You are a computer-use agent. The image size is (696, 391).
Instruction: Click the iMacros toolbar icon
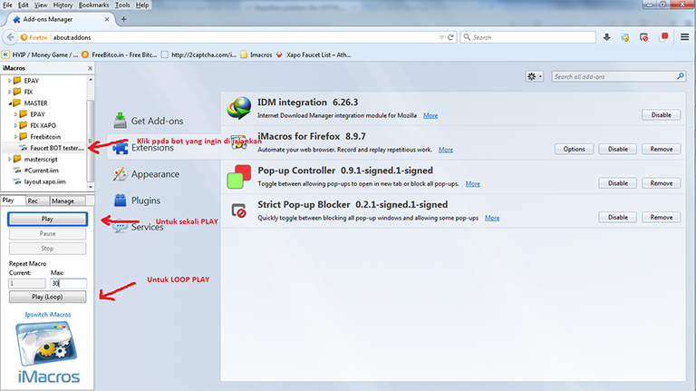pyautogui.click(x=625, y=37)
